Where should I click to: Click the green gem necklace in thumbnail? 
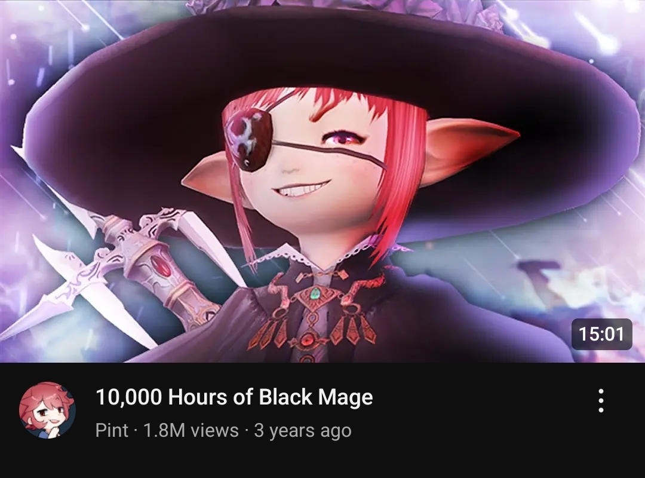tap(315, 293)
